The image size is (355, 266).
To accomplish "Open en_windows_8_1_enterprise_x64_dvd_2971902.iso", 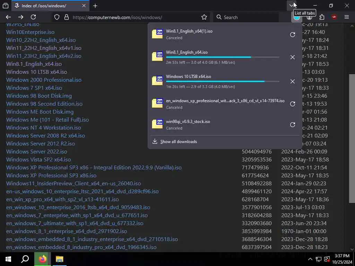I will tap(67, 231).
